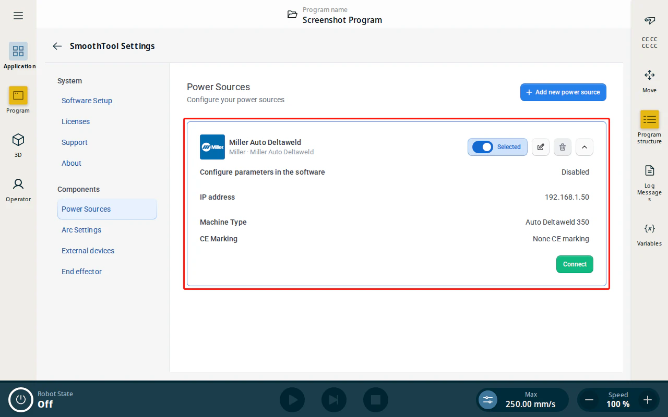Image resolution: width=668 pixels, height=417 pixels.
Task: Click the Disabled parameter configuration value
Action: (x=575, y=172)
